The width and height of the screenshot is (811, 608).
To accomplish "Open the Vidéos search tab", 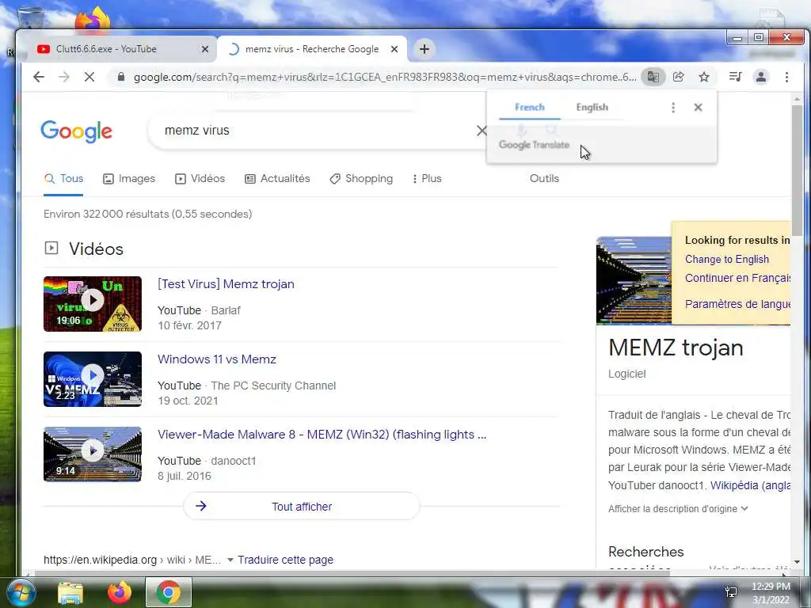I will [x=200, y=178].
